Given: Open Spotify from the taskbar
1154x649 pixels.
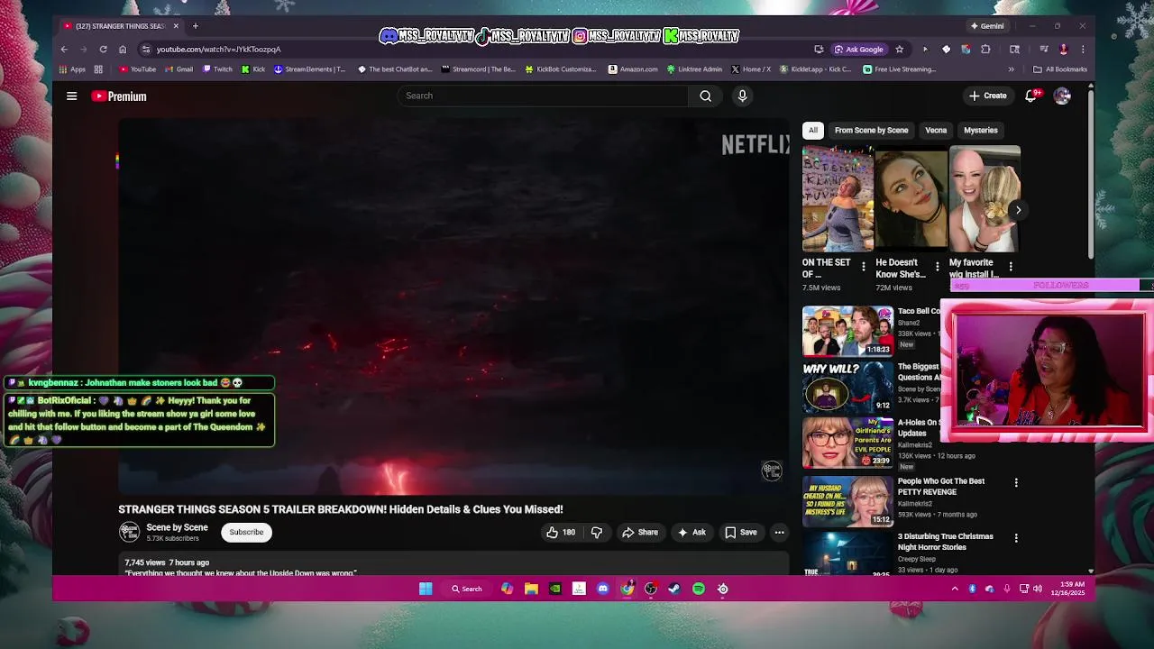Looking at the screenshot, I should coord(699,589).
